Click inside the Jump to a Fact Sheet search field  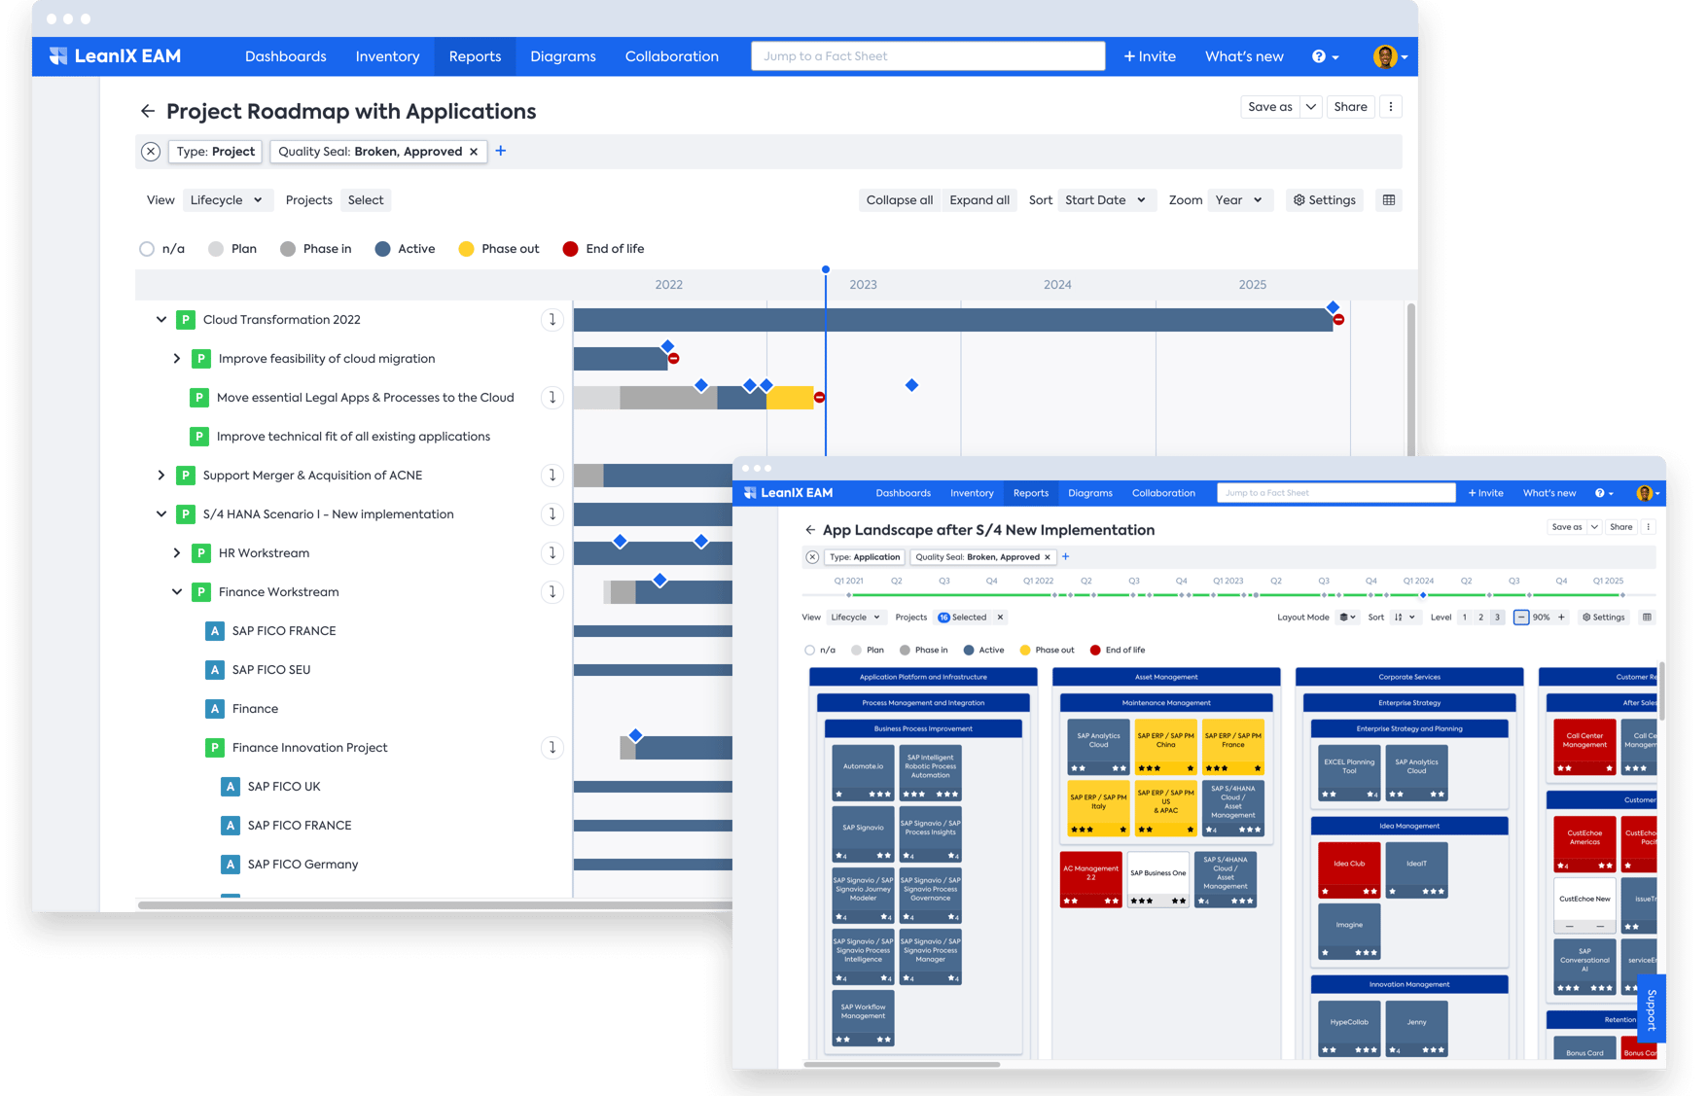point(927,55)
